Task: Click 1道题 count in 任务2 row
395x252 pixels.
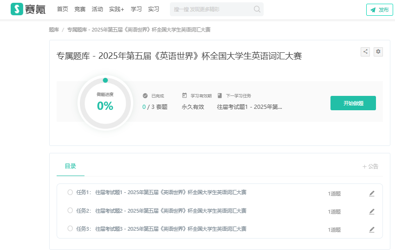Action: point(334,212)
